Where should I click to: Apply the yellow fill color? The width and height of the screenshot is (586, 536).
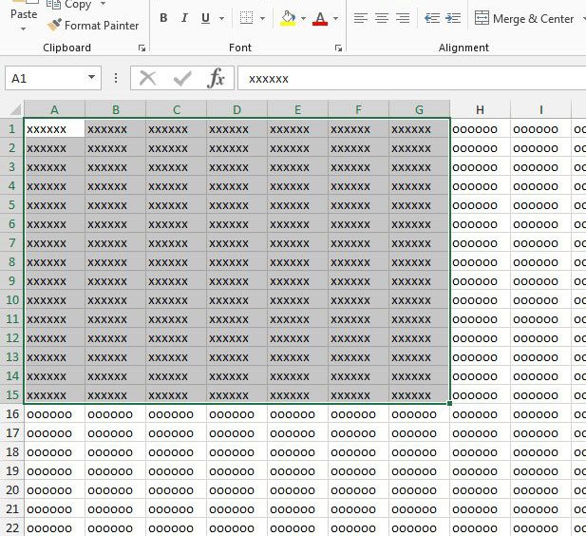[x=288, y=18]
